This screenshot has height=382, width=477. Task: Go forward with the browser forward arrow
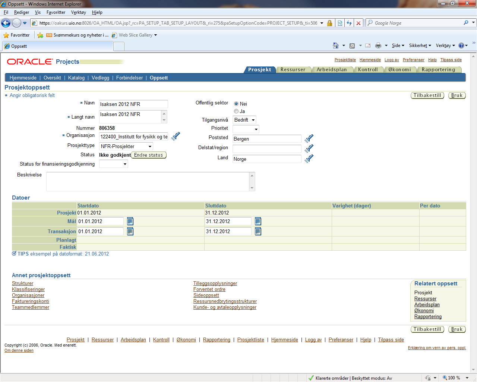(x=16, y=23)
